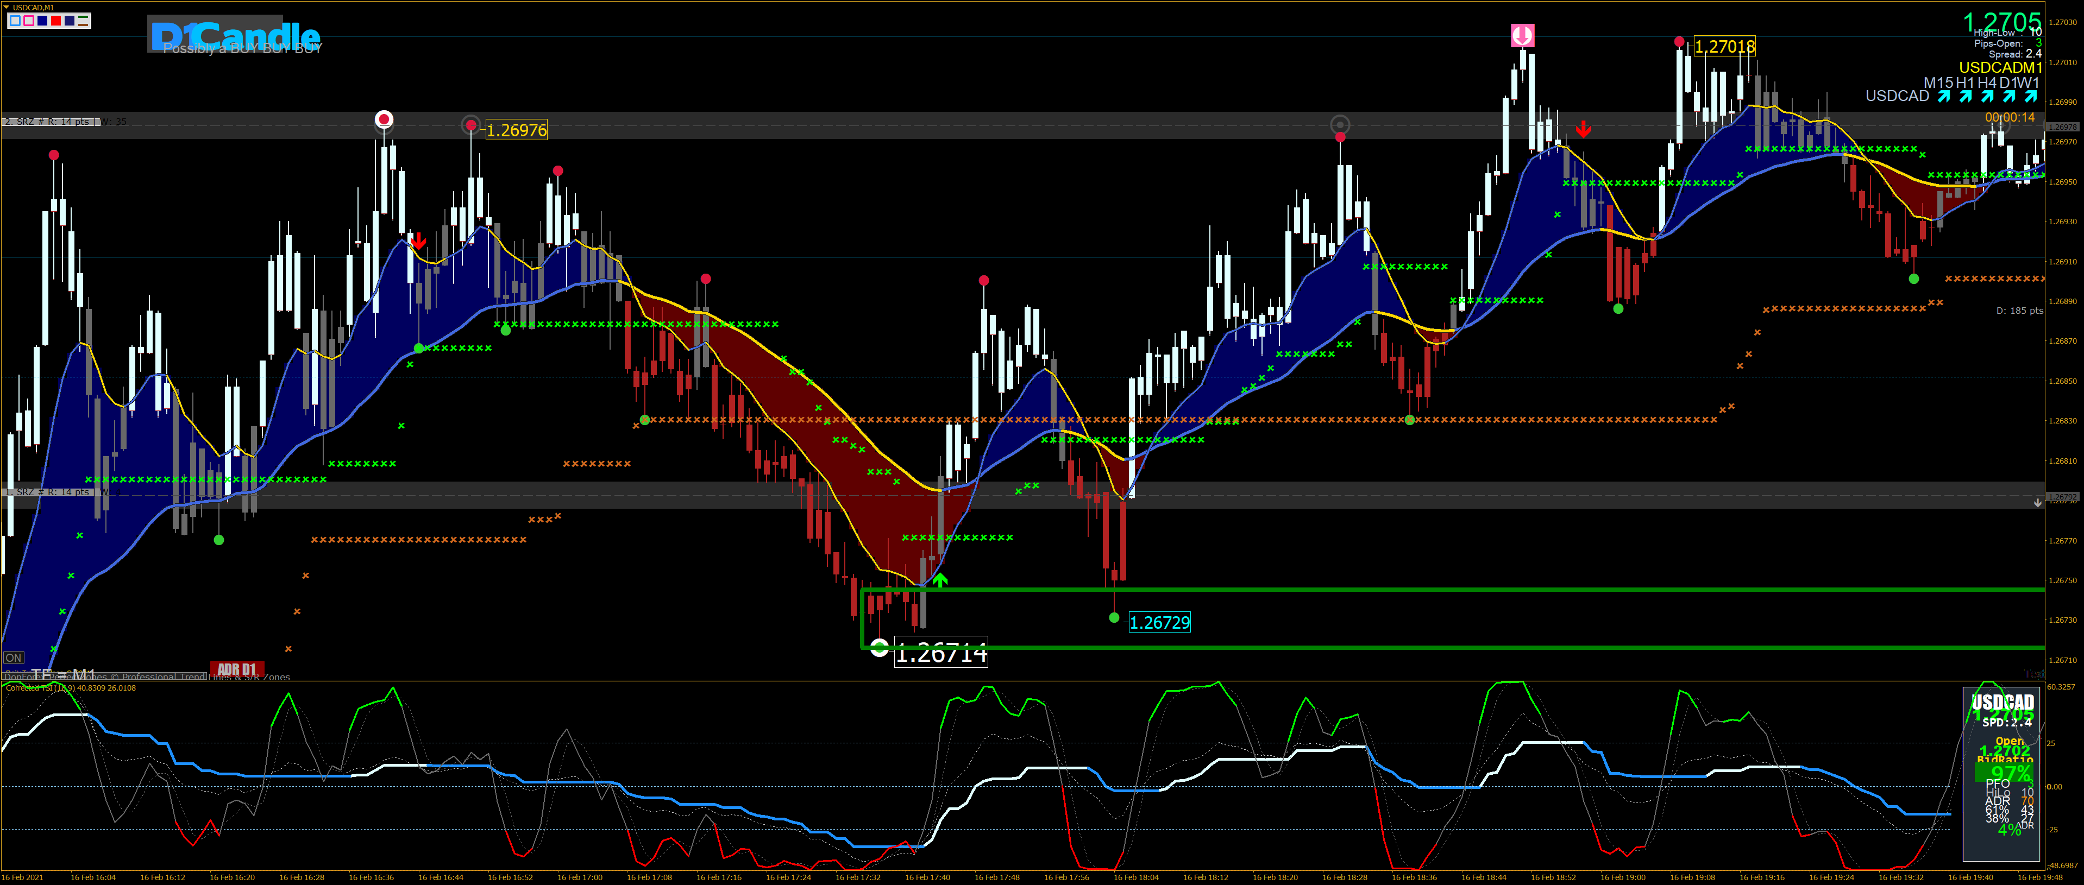Click the 1.26729 cyan price label
Screen dimensions: 2084x885
click(1159, 622)
